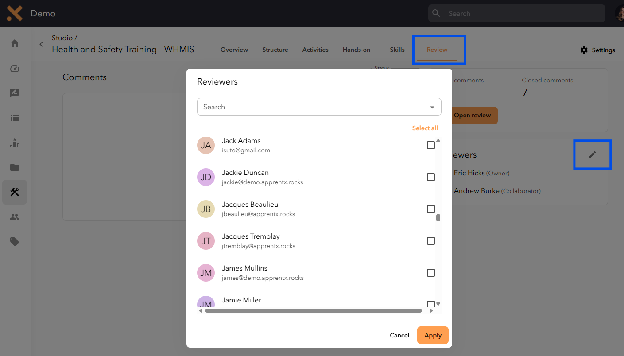Open the tag label sidebar icon
This screenshot has width=624, height=356.
pos(15,242)
